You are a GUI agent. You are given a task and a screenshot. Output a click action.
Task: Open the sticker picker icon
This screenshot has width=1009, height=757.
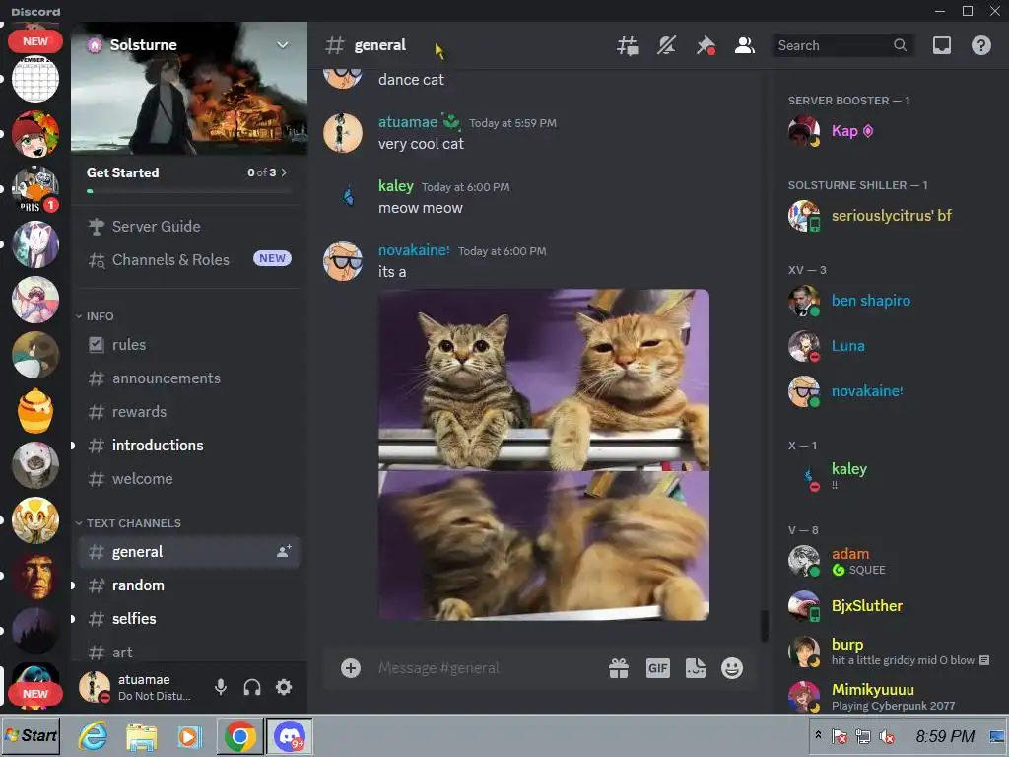(x=696, y=669)
